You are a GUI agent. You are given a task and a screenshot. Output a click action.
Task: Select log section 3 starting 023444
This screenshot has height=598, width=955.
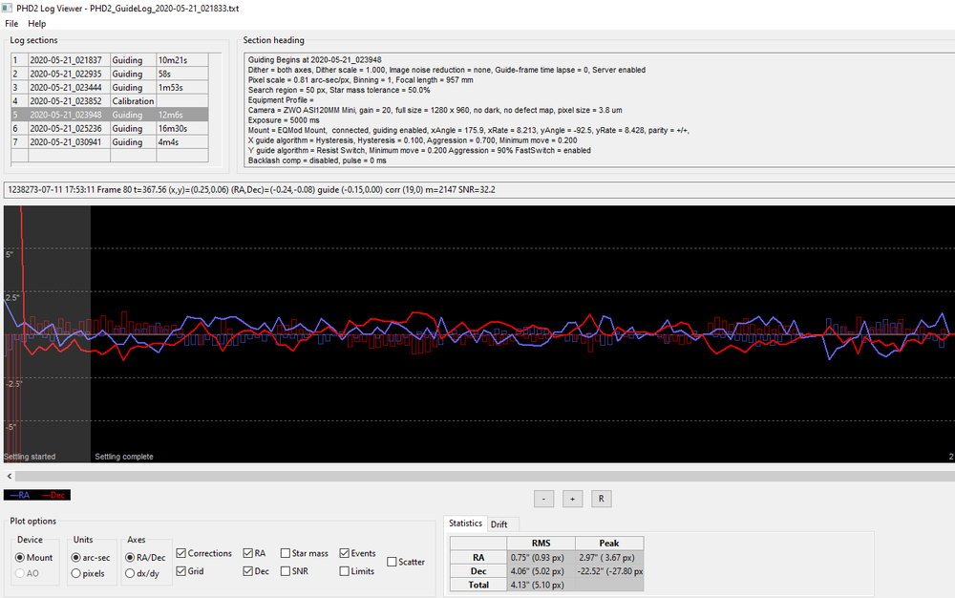110,88
